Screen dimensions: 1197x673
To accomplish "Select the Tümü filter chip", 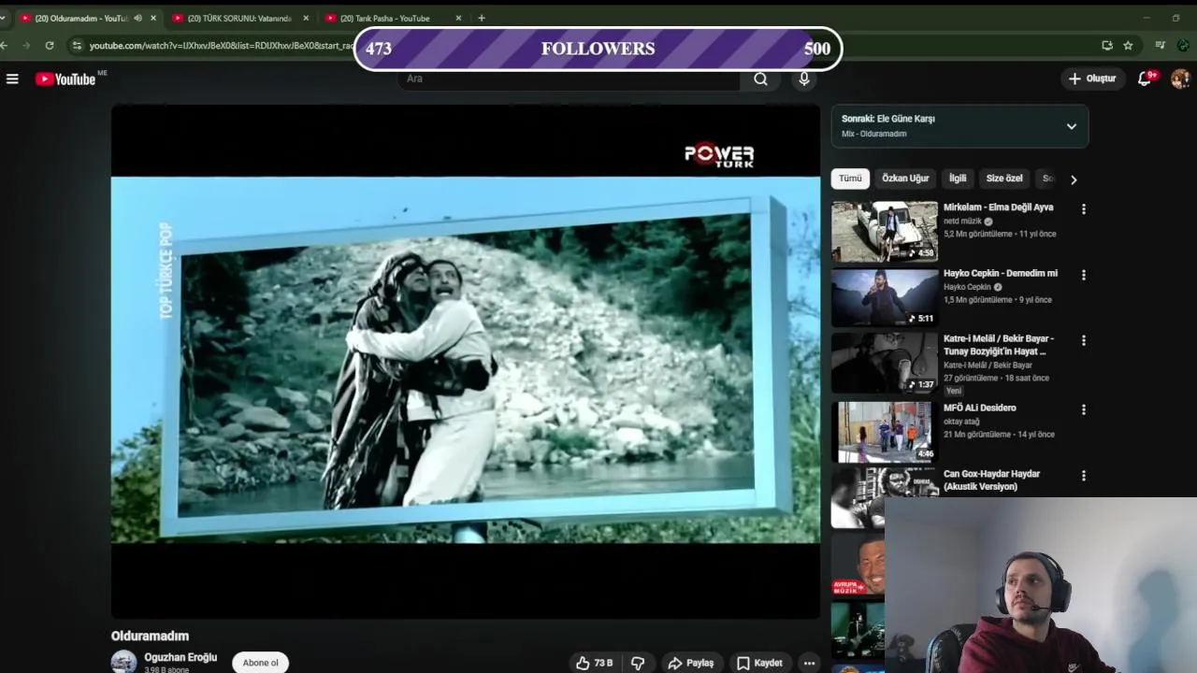I will click(x=850, y=179).
